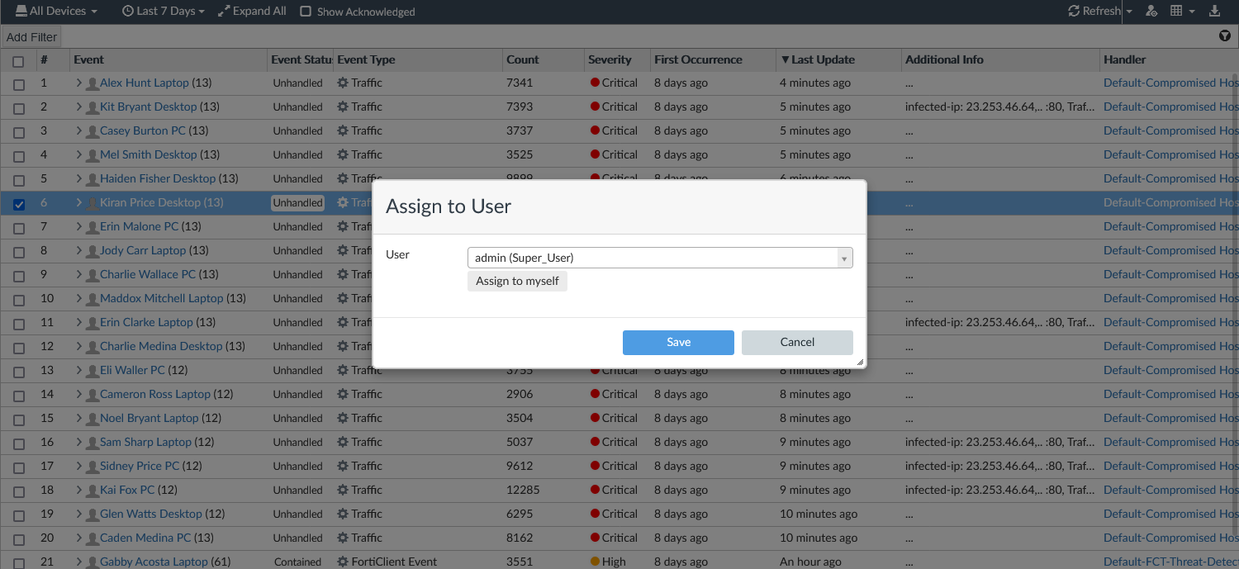Image resolution: width=1239 pixels, height=569 pixels.
Task: Sort by the Severity column header
Action: (x=610, y=59)
